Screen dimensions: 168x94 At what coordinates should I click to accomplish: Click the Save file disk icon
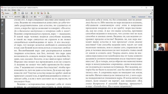[x=19, y=13]
